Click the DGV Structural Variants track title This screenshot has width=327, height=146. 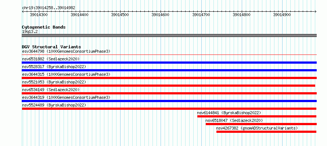pyautogui.click(x=51, y=47)
